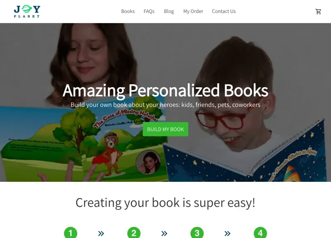Click the double chevron after step 3
Screen dimensions: 331x238
(227, 233)
